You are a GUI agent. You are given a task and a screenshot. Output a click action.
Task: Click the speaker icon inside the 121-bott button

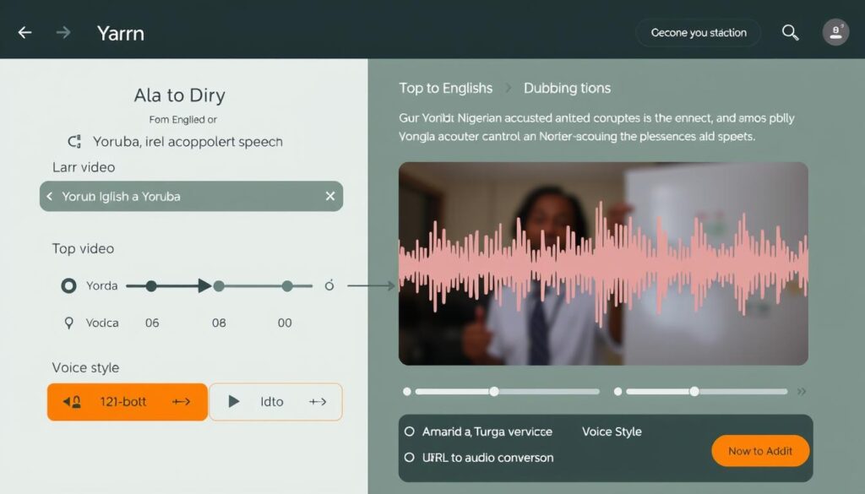pos(73,401)
